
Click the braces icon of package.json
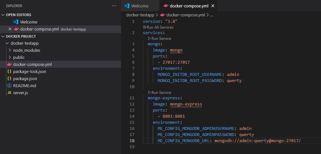[x=9, y=78]
